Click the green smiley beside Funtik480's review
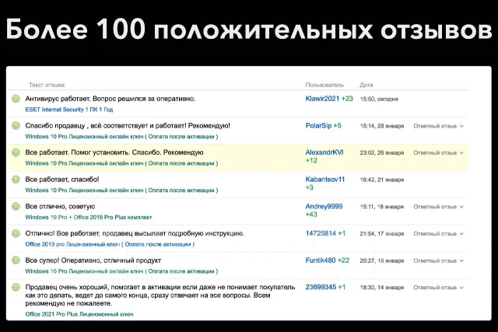 tap(16, 260)
